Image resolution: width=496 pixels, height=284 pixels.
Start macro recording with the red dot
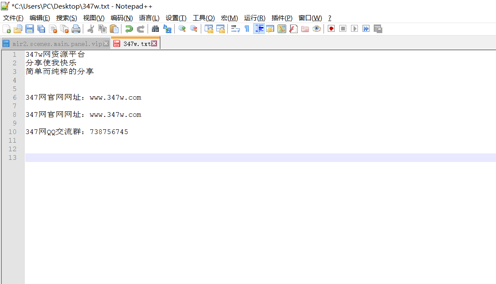(x=331, y=29)
